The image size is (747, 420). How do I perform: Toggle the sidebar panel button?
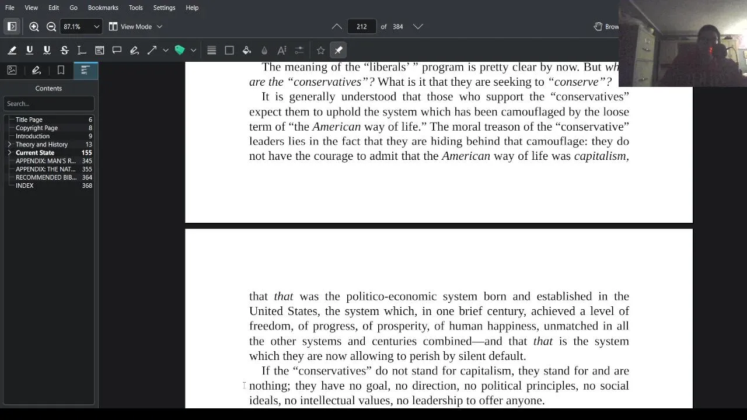click(x=12, y=26)
